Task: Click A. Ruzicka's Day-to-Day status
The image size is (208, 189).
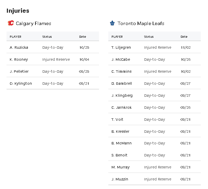Action: (53, 48)
